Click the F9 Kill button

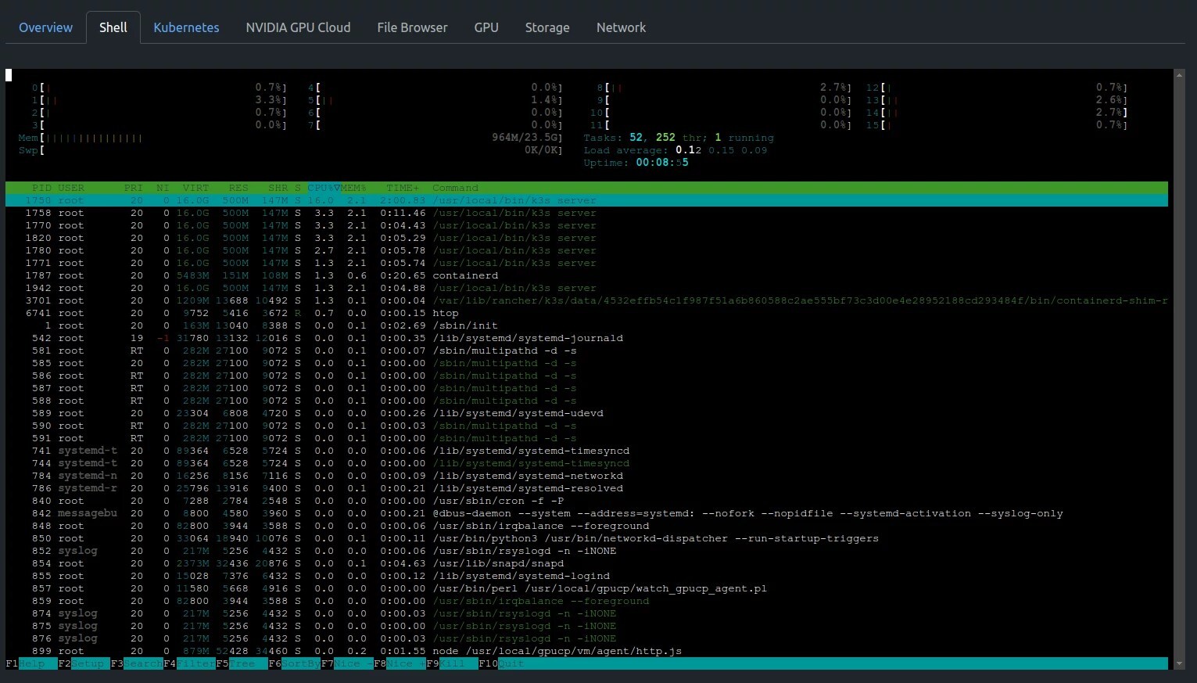452,663
